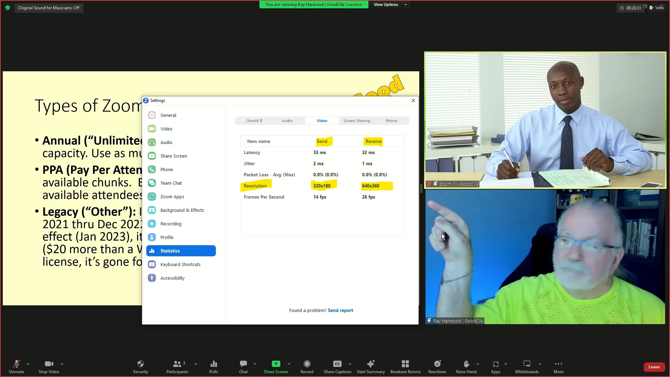Unmute the microphone
This screenshot has height=377, width=670.
(16, 364)
